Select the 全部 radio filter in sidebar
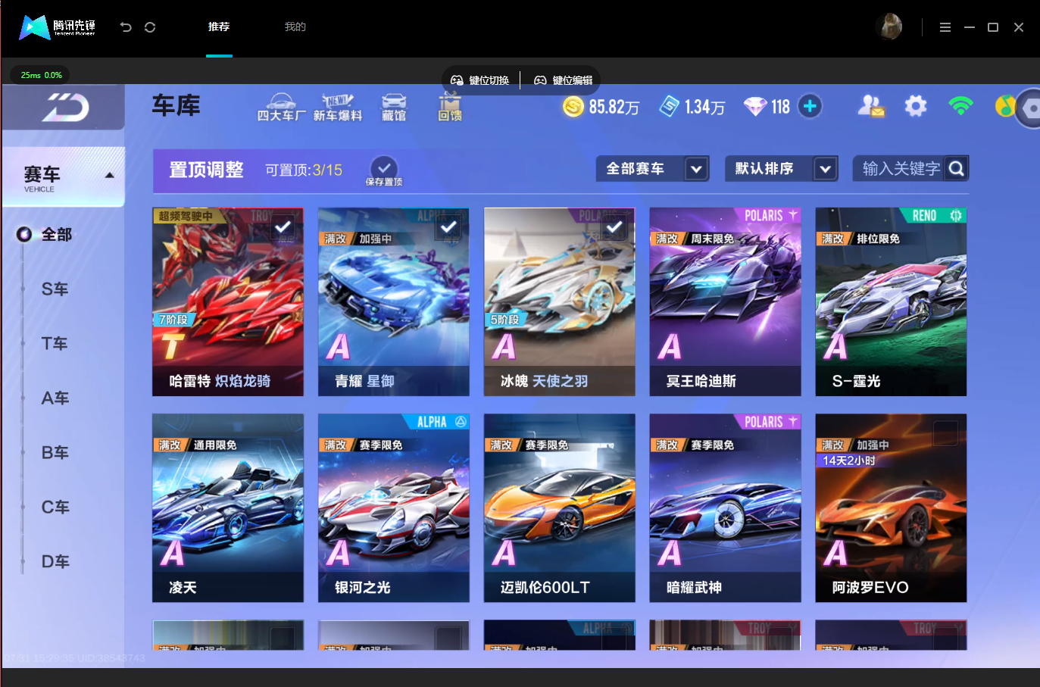This screenshot has width=1040, height=687. (x=24, y=235)
